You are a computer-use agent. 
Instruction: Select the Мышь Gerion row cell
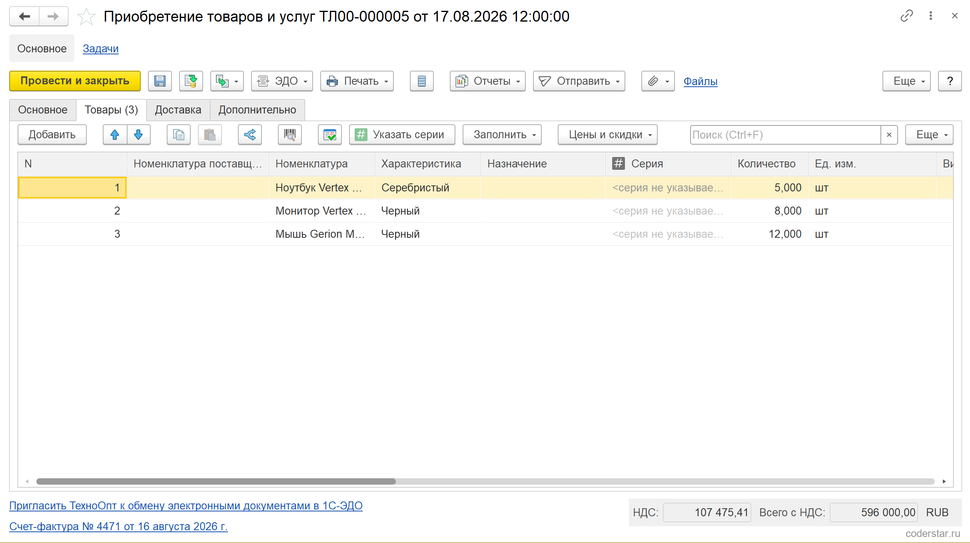point(321,234)
